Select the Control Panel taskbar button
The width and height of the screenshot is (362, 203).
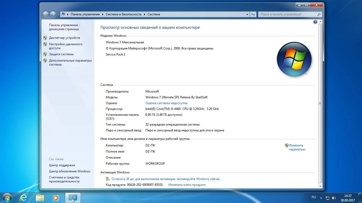tap(73, 197)
